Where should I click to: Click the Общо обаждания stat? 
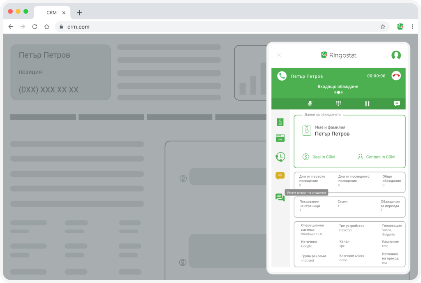point(391,181)
